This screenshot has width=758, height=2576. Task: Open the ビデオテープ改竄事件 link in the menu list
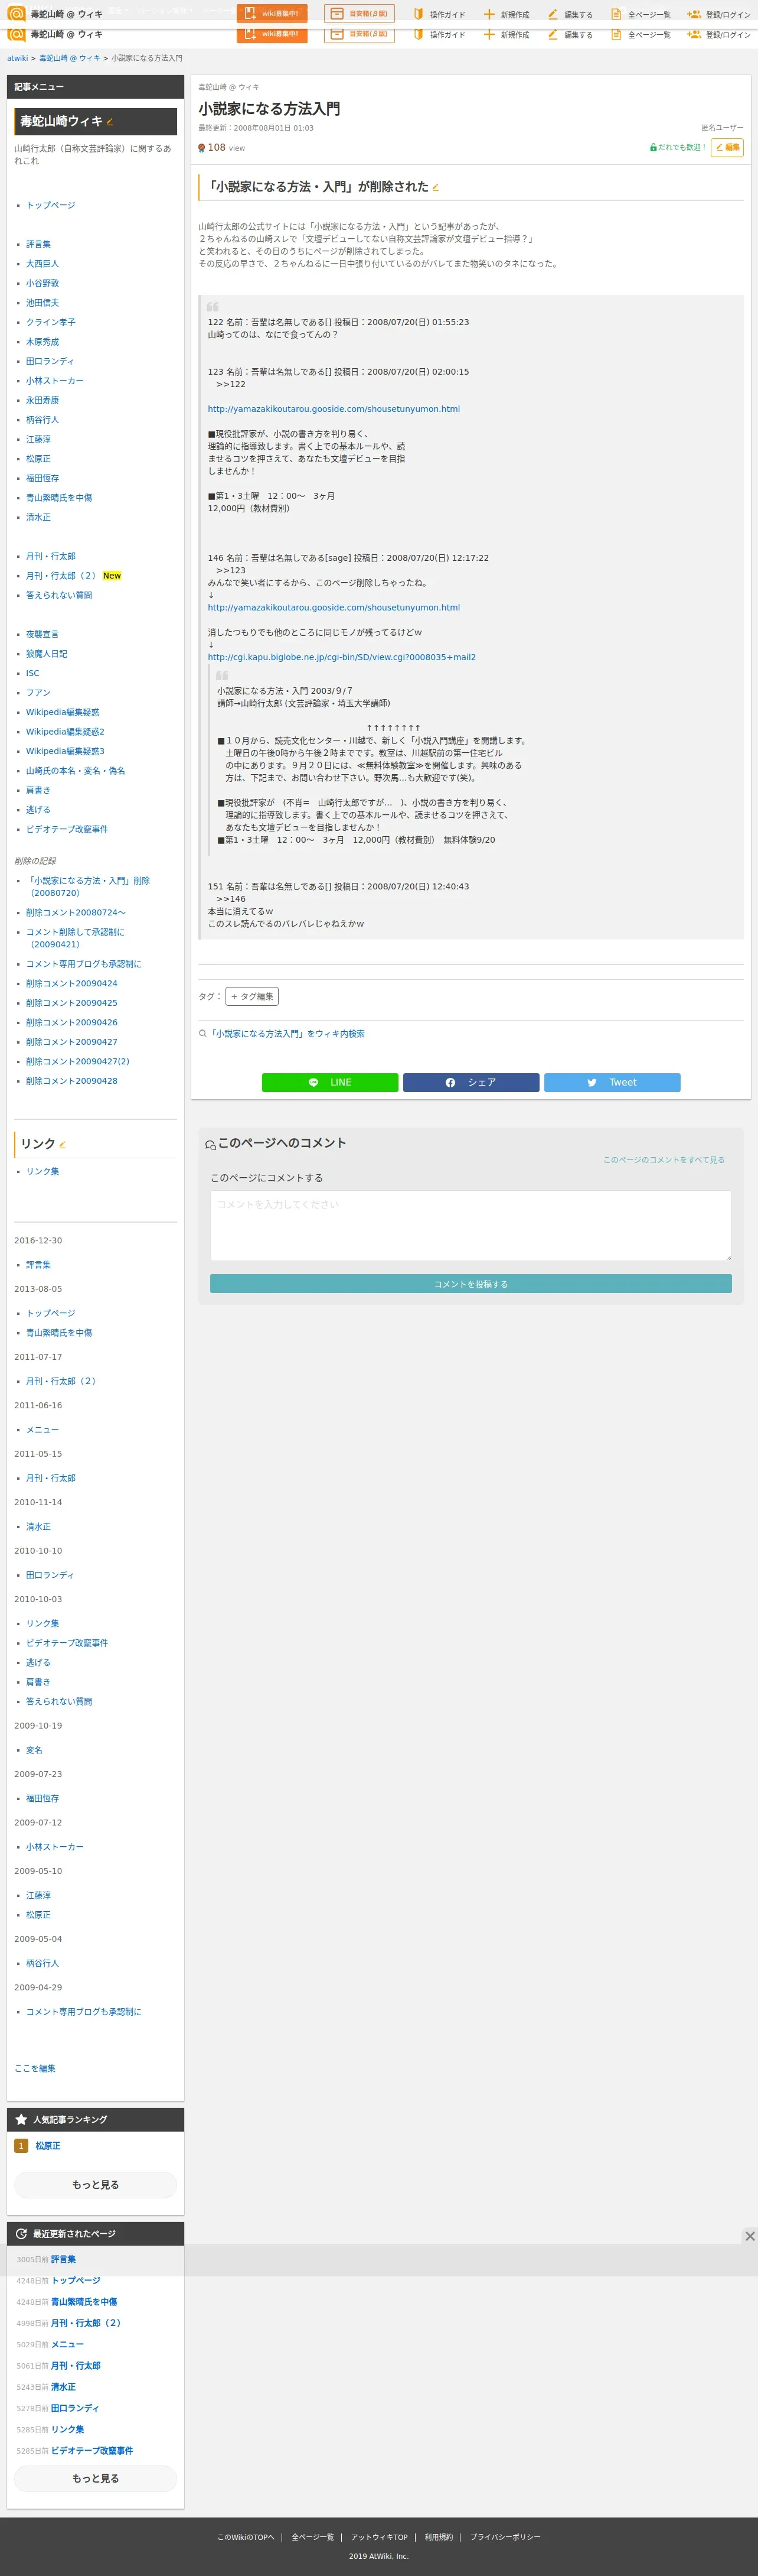coord(67,829)
